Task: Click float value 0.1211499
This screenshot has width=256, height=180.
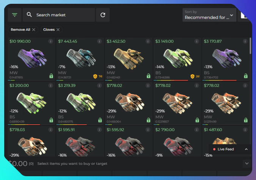Action: point(210,122)
